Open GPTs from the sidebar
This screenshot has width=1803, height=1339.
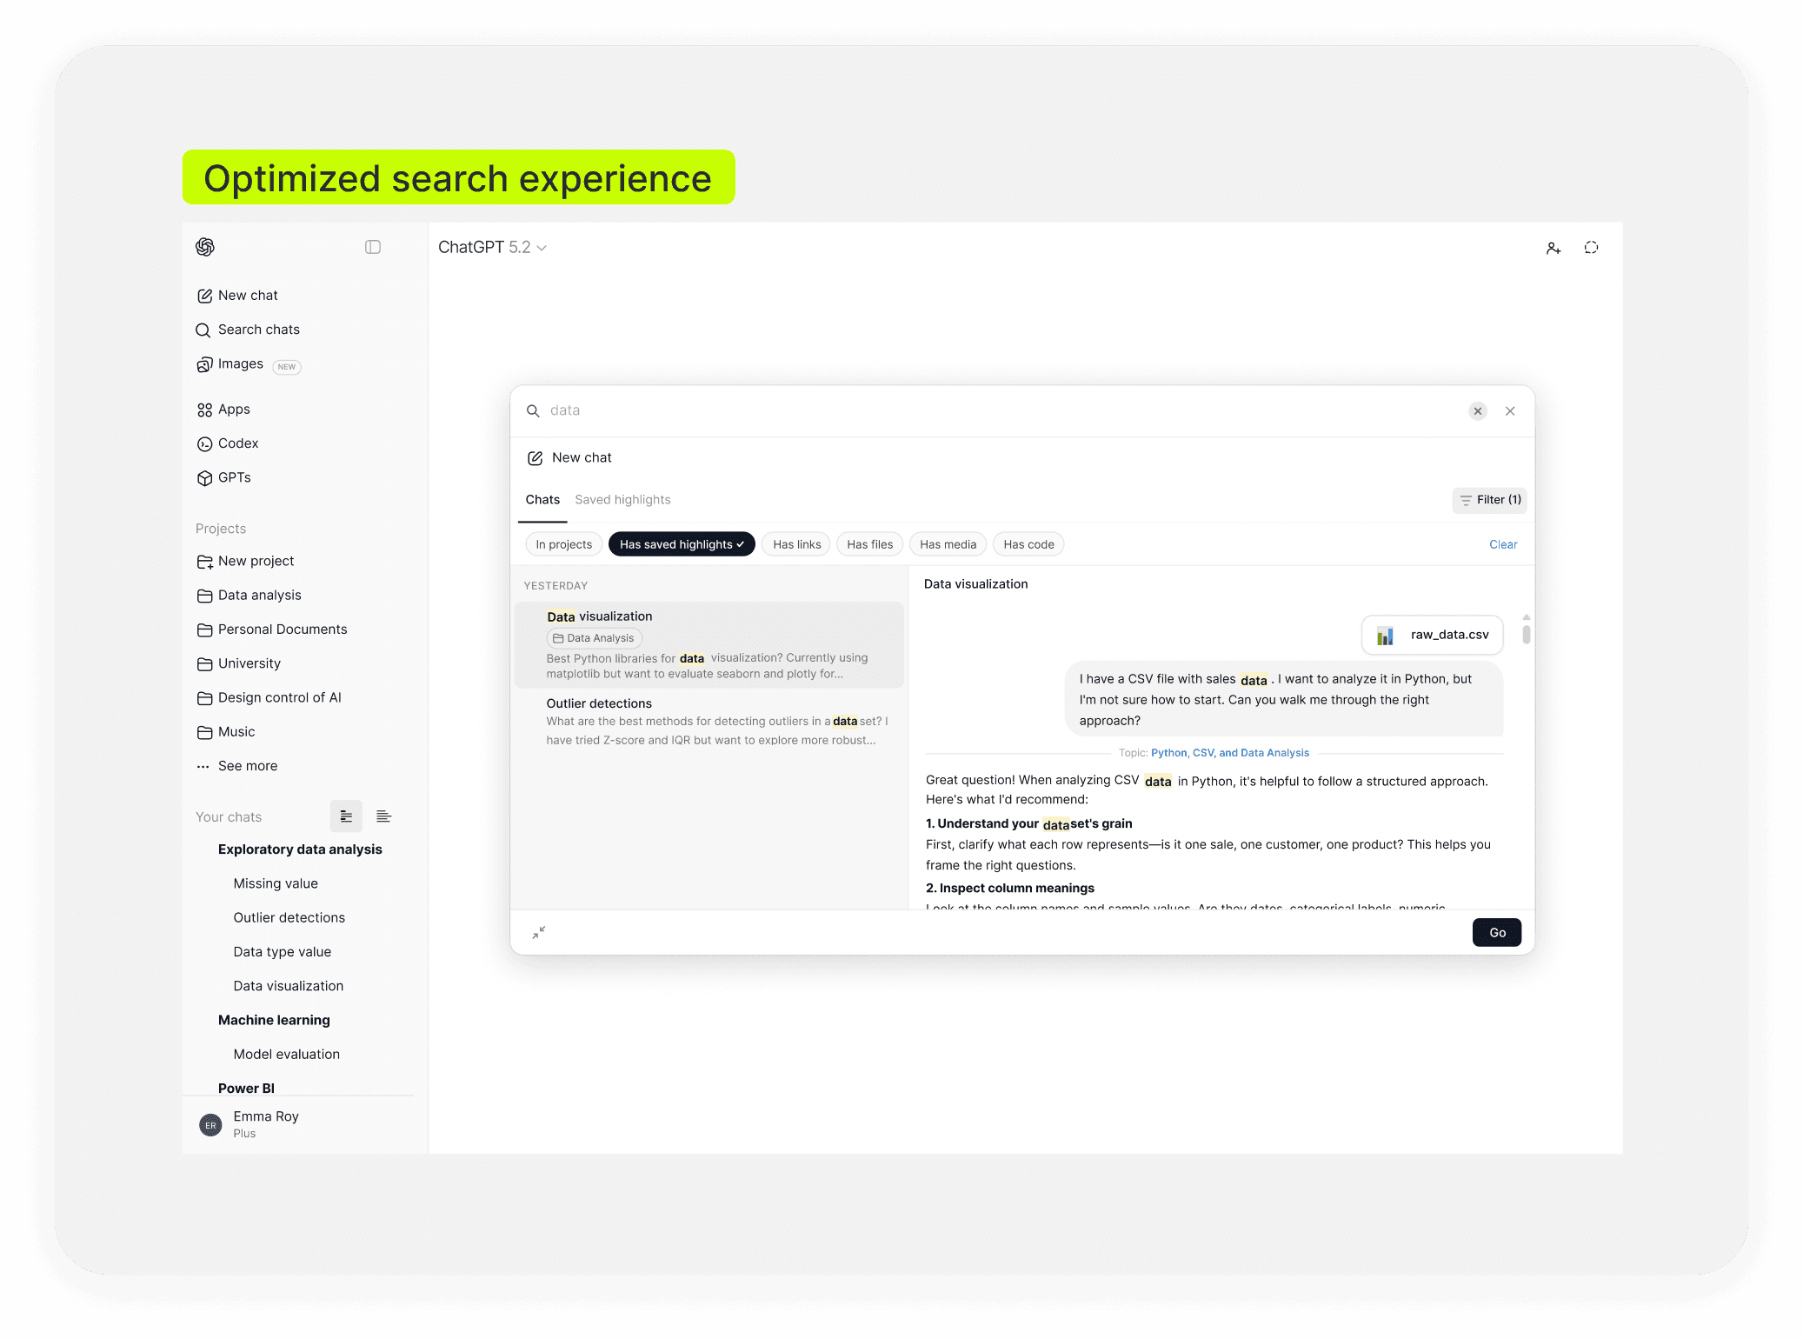[x=234, y=477]
